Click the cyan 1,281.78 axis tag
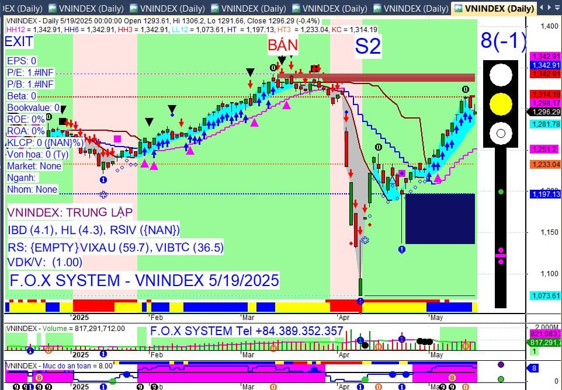 tap(545, 124)
